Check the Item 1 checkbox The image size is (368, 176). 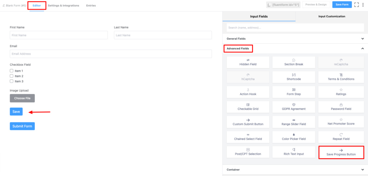coord(11,71)
